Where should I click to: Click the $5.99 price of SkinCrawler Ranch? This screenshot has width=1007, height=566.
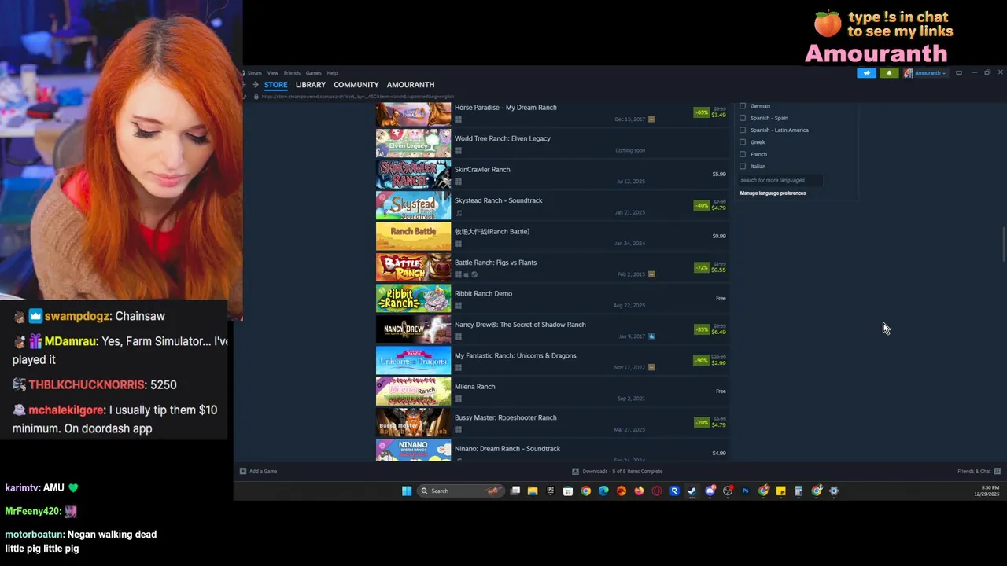(x=719, y=174)
